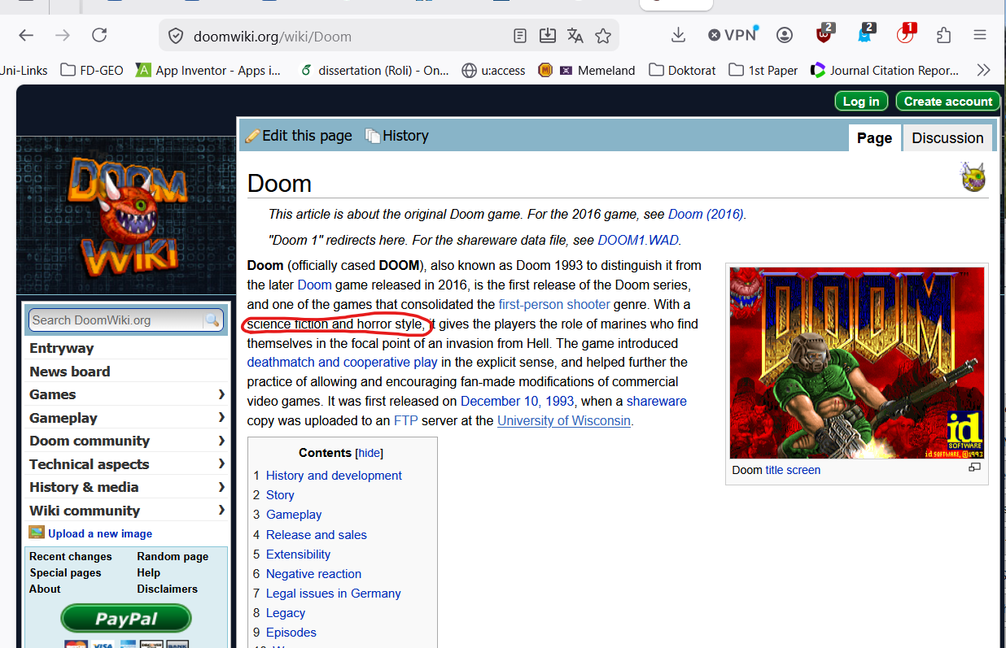Click the featured article badge icon

point(973,176)
